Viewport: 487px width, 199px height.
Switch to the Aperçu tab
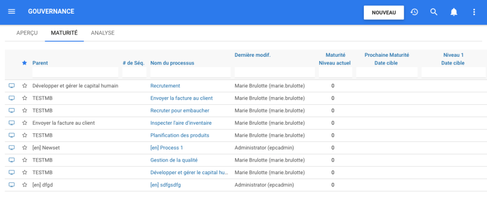(27, 33)
